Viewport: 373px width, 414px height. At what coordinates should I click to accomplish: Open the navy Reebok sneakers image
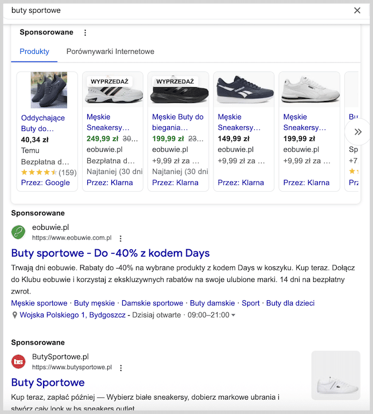pyautogui.click(x=244, y=90)
